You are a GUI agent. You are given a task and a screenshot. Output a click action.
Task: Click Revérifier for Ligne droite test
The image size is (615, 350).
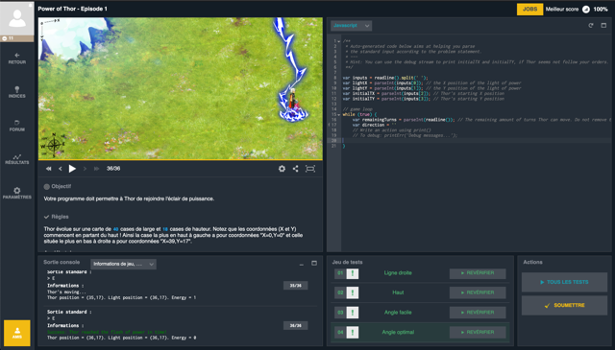[478, 273]
